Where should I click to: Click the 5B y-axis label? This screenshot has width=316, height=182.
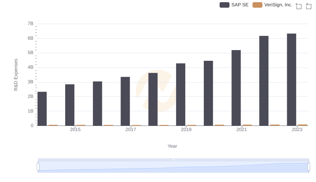(30, 53)
